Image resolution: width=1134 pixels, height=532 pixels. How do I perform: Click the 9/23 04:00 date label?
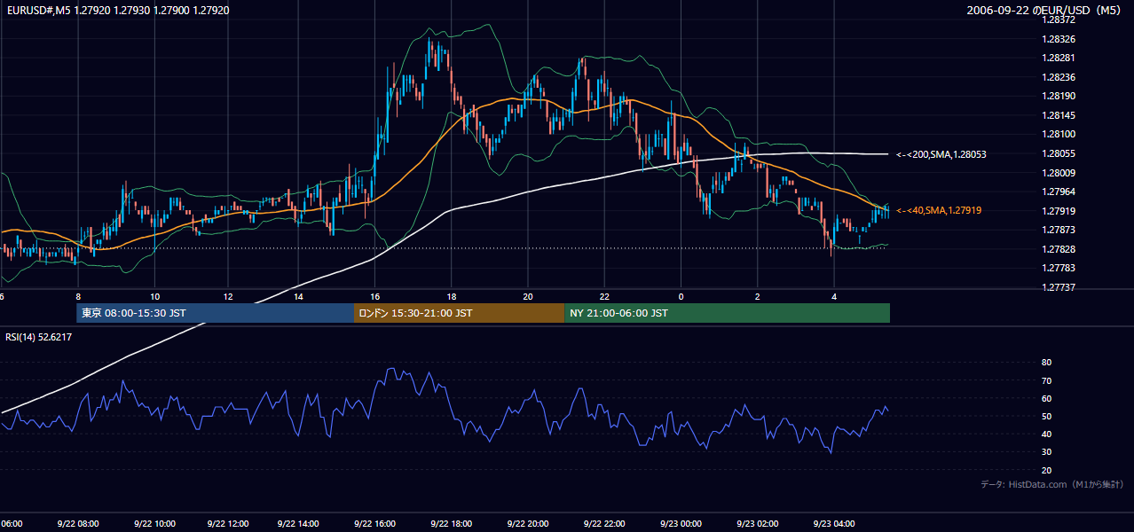[833, 524]
